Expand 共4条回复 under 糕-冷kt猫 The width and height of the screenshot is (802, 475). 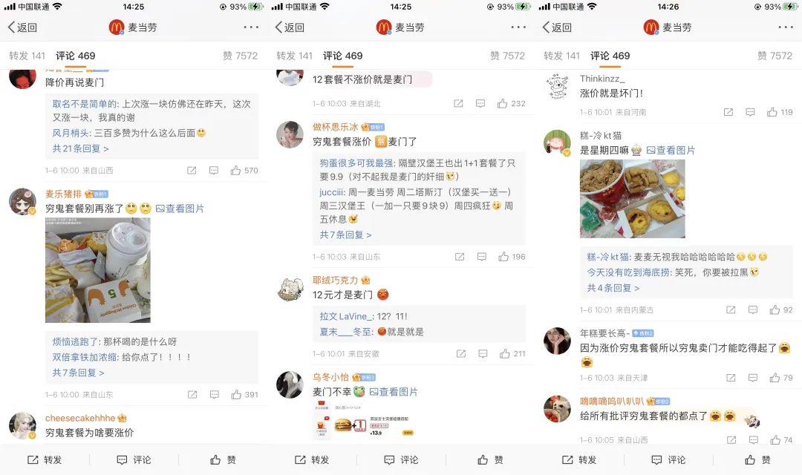(613, 288)
